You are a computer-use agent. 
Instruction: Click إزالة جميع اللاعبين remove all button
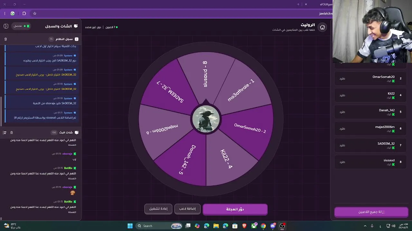point(371,212)
